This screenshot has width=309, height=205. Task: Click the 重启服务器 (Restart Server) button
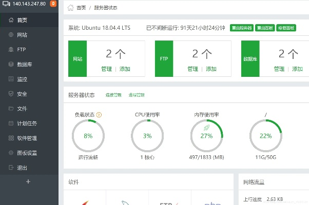[x=242, y=28]
